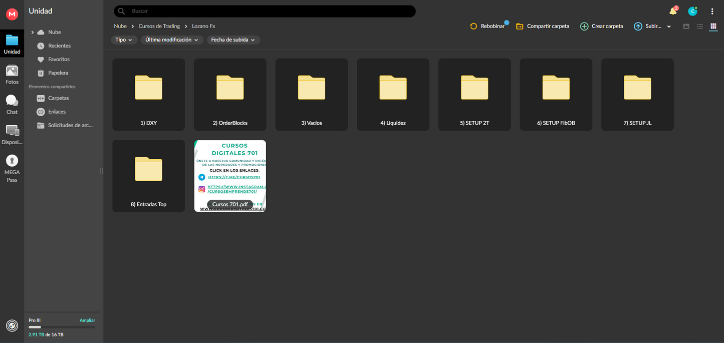Click the user avatar icon
Viewport: 724px width, 343px height.
(x=692, y=11)
